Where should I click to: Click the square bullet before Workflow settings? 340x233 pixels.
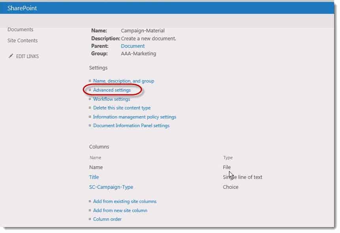(89, 99)
